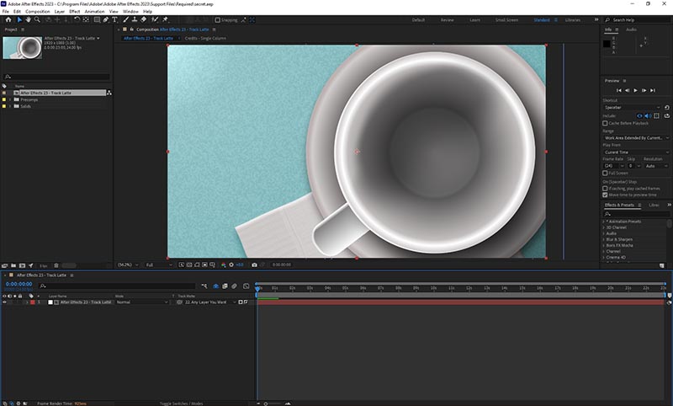Image resolution: width=673 pixels, height=406 pixels.
Task: Switch to the Audio panel tab
Action: 631,29
